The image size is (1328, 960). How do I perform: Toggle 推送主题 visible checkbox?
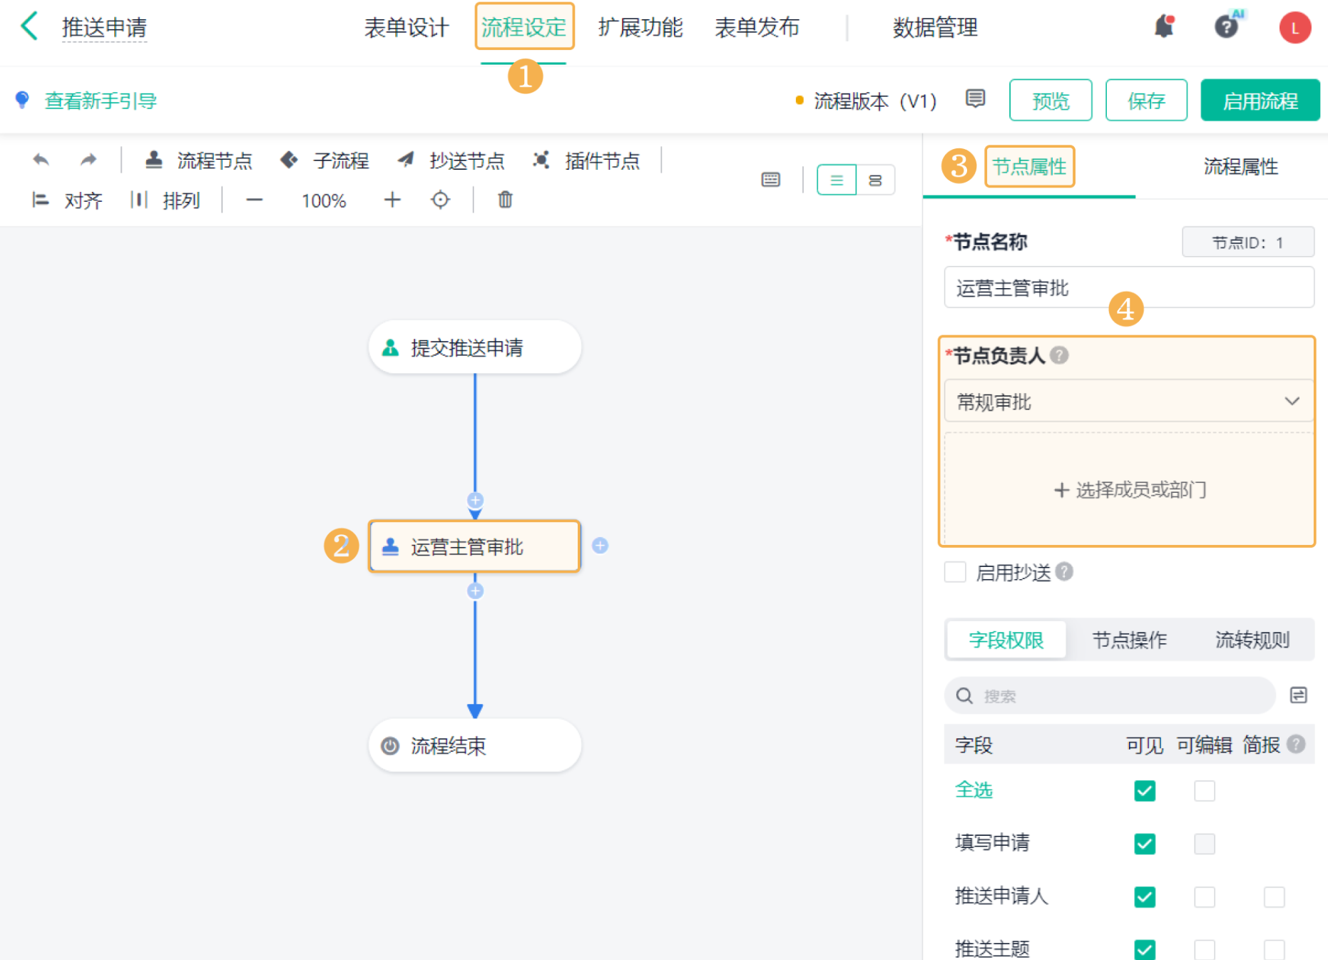point(1144,949)
